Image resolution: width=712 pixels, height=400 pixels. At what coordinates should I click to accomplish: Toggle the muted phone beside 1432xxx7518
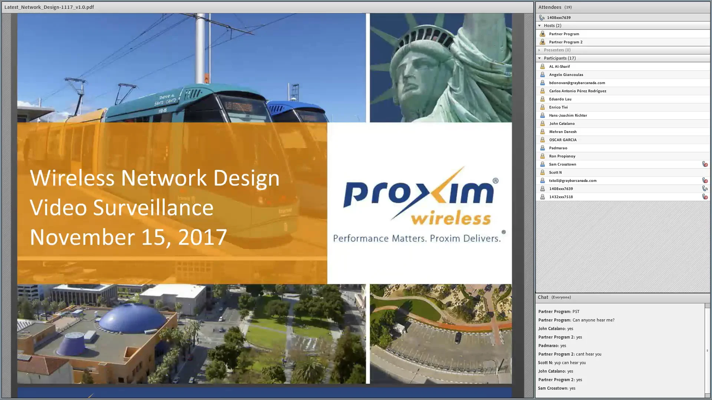[705, 197]
